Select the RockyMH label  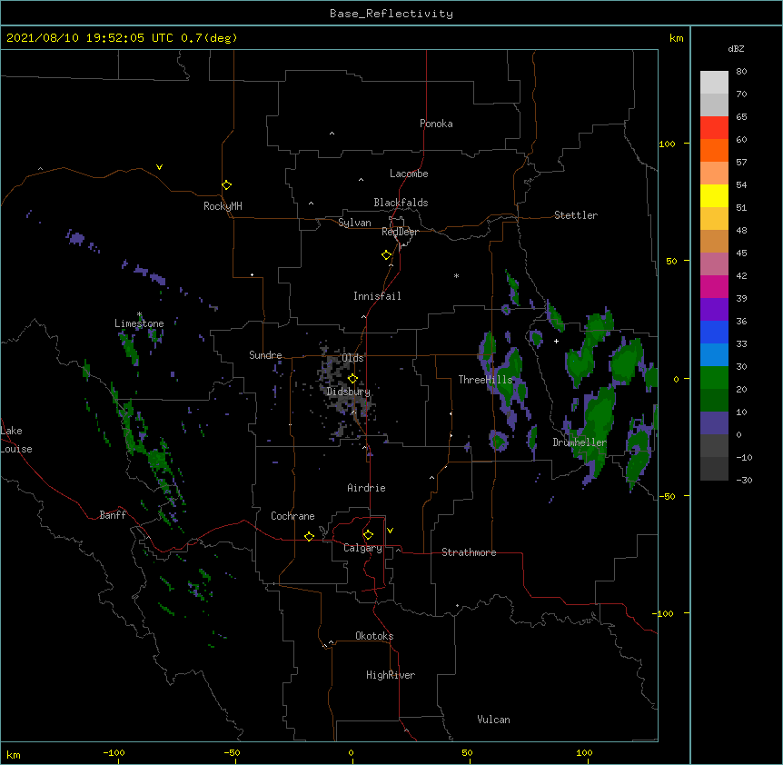(x=223, y=206)
